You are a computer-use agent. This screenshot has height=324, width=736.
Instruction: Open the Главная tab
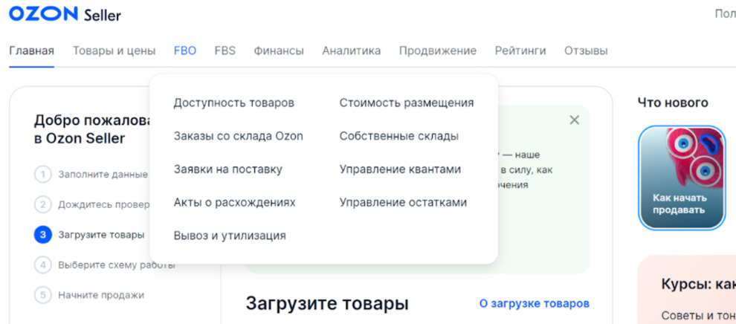point(31,51)
